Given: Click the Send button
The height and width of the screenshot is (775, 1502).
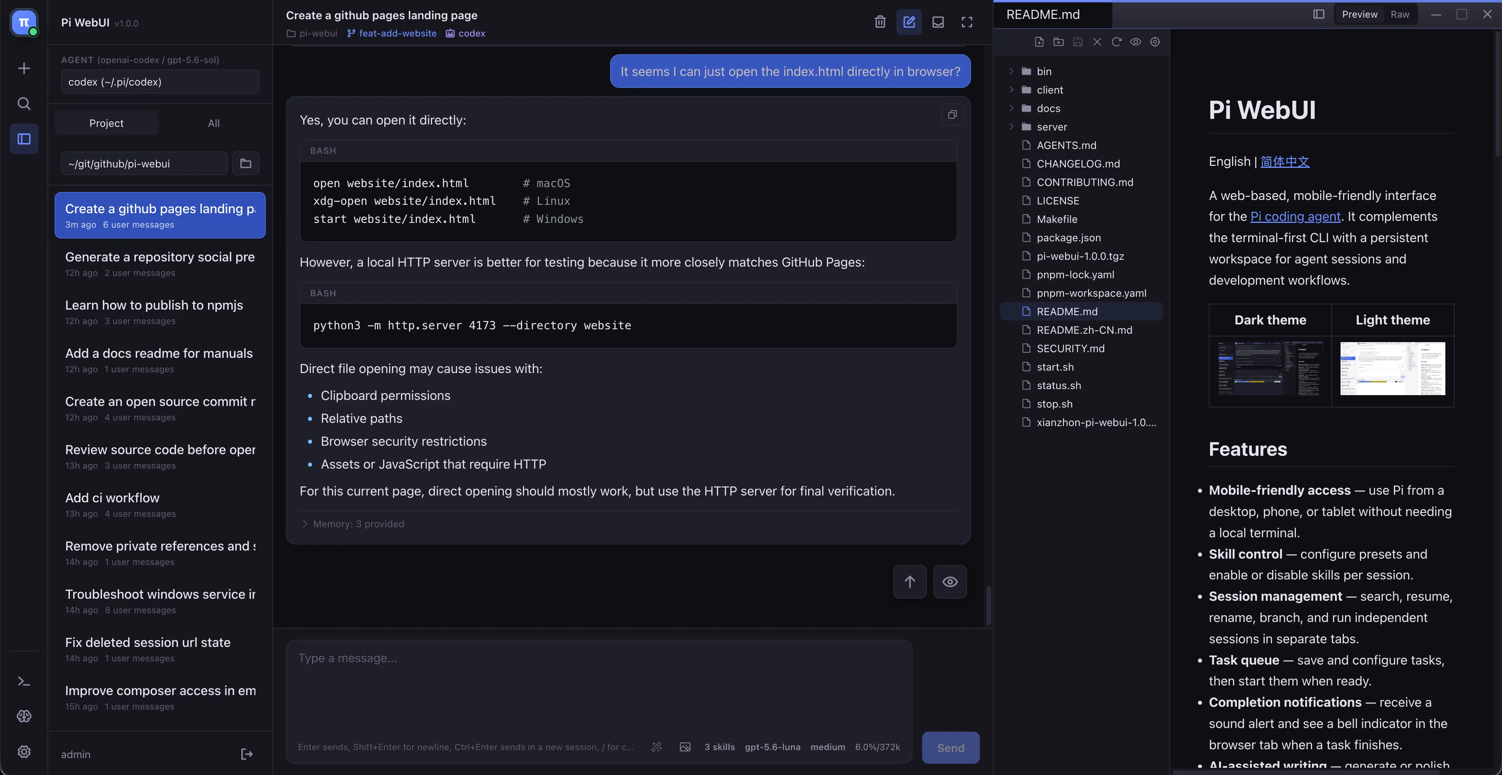Looking at the screenshot, I should tap(951, 748).
